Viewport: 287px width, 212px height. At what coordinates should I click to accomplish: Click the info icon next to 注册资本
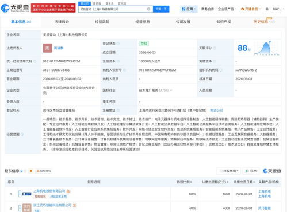point(118,61)
